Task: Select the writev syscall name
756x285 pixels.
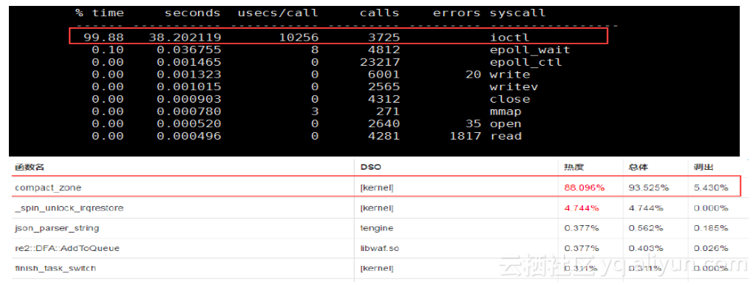Action: [x=514, y=86]
